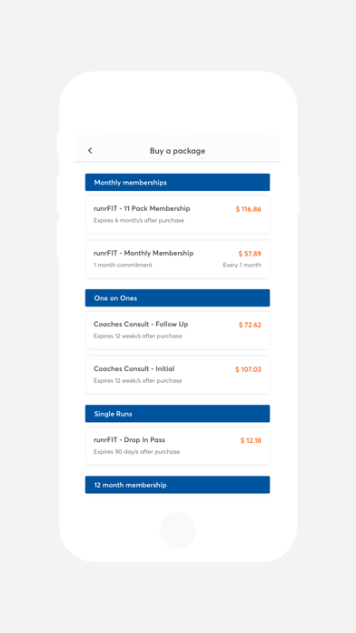Image resolution: width=356 pixels, height=633 pixels.
Task: Click the $ 107.03 price label
Action: tap(248, 369)
